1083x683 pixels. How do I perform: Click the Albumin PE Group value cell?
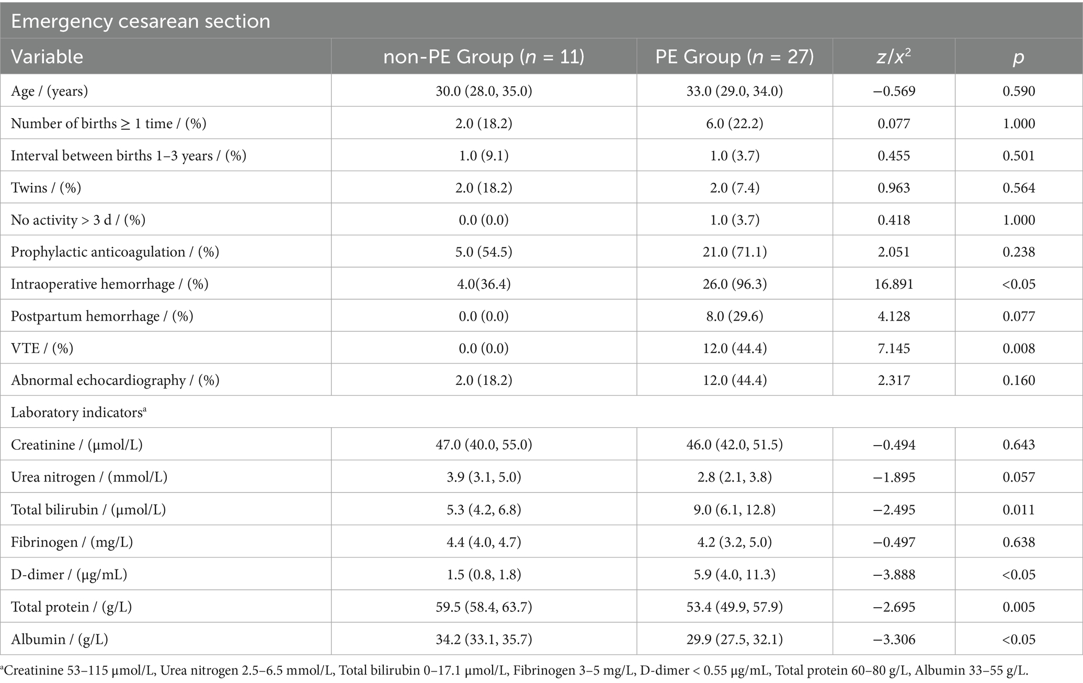pos(734,639)
